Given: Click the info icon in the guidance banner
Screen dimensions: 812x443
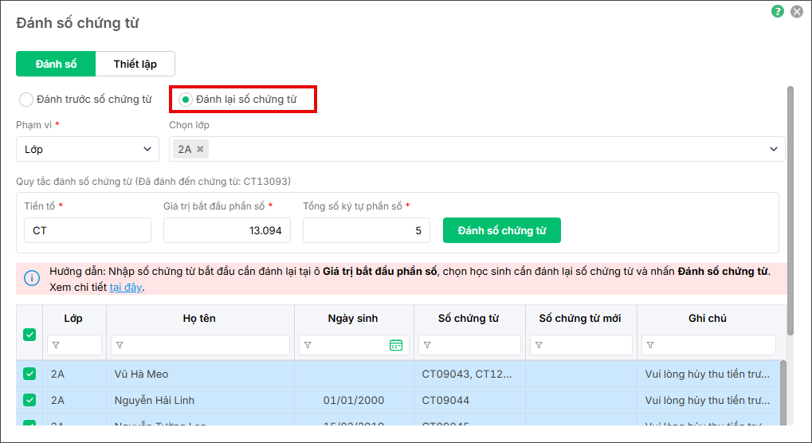Looking at the screenshot, I should click(x=32, y=278).
